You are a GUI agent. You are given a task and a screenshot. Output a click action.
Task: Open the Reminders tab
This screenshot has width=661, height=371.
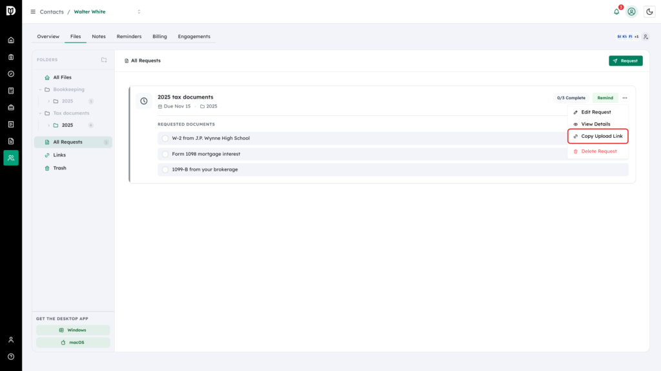point(129,37)
